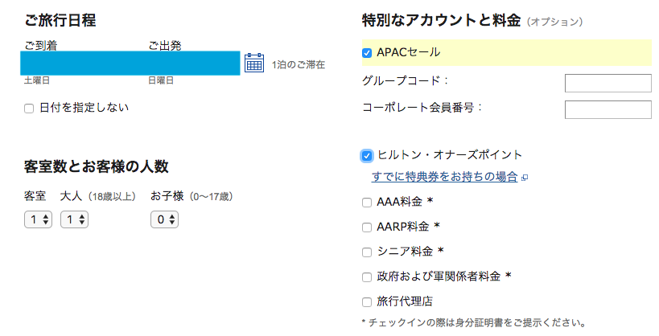659x336 pixels.
Task: Uncheck the ヒルトン・オナーズポイント checkbox
Action: [x=367, y=156]
